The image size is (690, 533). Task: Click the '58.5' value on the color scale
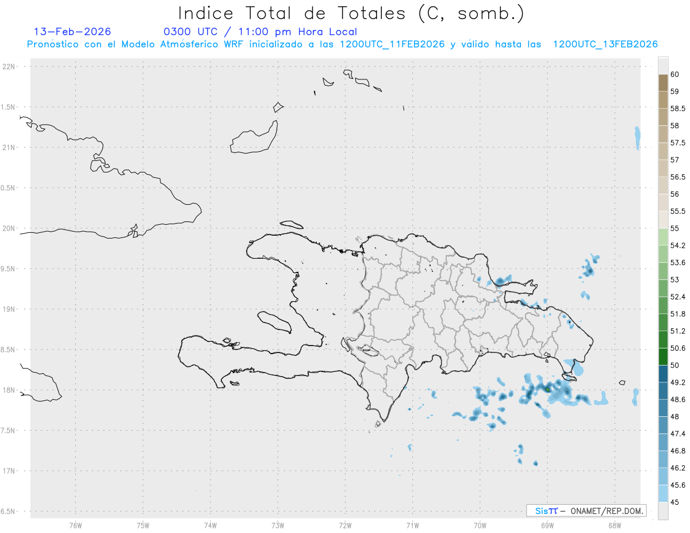[678, 108]
